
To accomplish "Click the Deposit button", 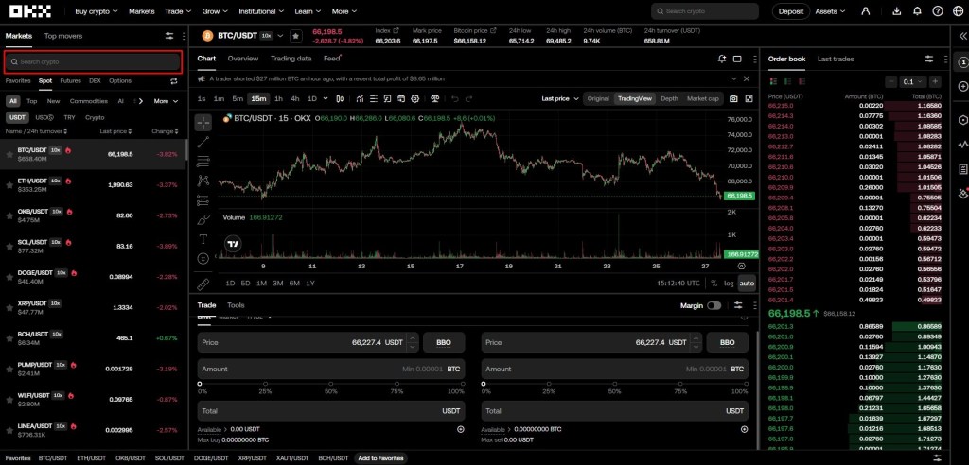I will (791, 11).
